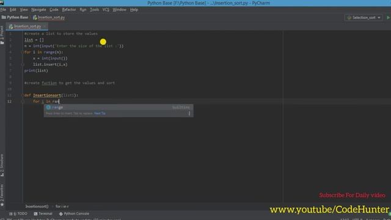Open the Window menu
The width and height of the screenshot is (391, 220).
pyautogui.click(x=120, y=10)
